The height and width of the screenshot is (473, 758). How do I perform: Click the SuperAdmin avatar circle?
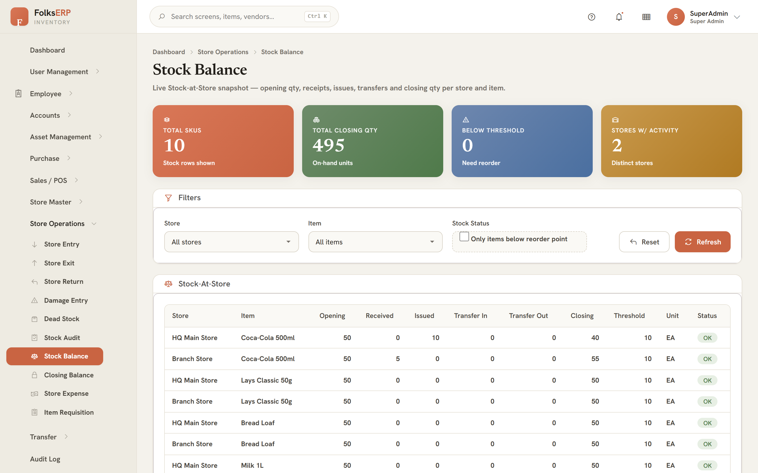click(x=676, y=17)
